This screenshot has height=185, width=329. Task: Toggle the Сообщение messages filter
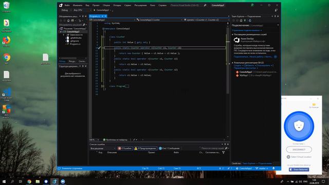(x=169, y=149)
